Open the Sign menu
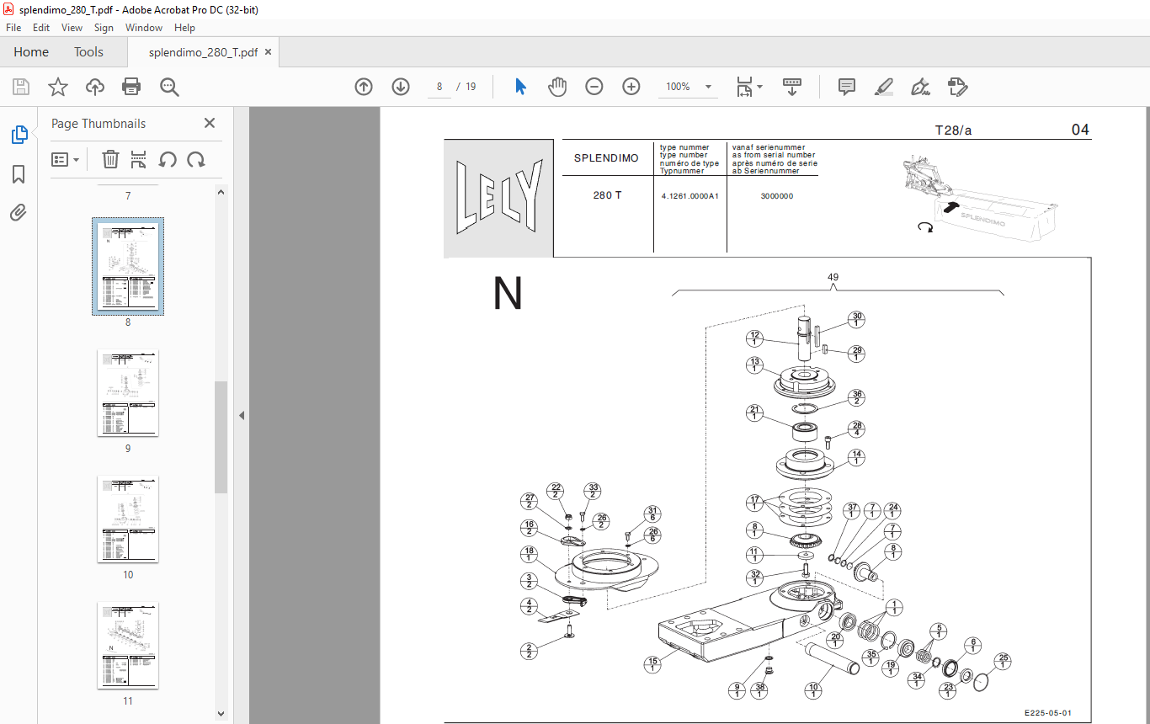 coord(104,28)
